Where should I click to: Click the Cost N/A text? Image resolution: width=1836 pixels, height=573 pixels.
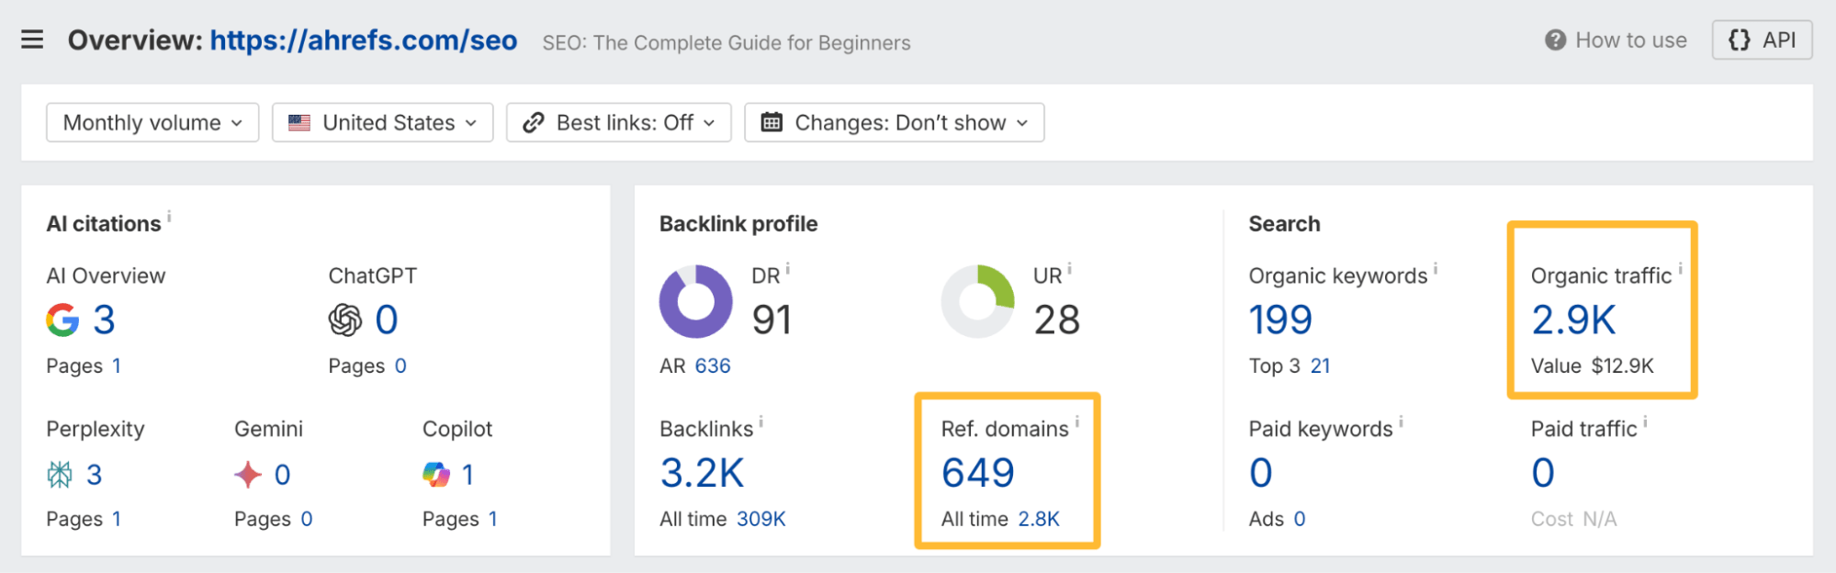click(1573, 519)
